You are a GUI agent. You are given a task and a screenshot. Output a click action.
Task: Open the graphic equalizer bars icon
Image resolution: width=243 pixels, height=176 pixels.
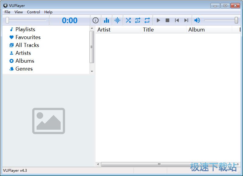[x=106, y=20]
